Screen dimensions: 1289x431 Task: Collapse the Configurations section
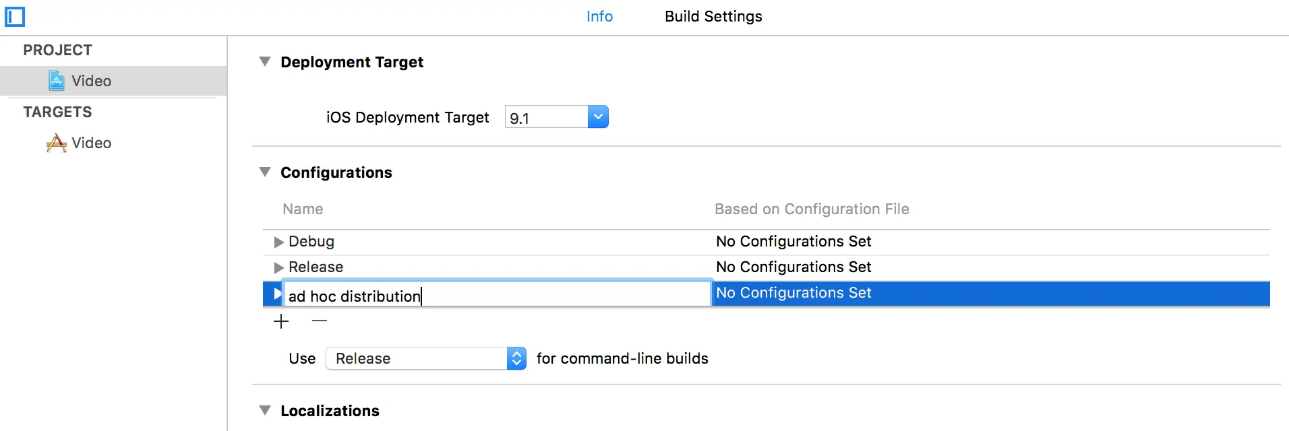[x=265, y=172]
